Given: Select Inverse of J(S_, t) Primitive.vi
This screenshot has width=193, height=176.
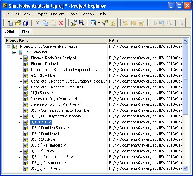Looking at the screenshot, I should pyautogui.click(x=56, y=104).
